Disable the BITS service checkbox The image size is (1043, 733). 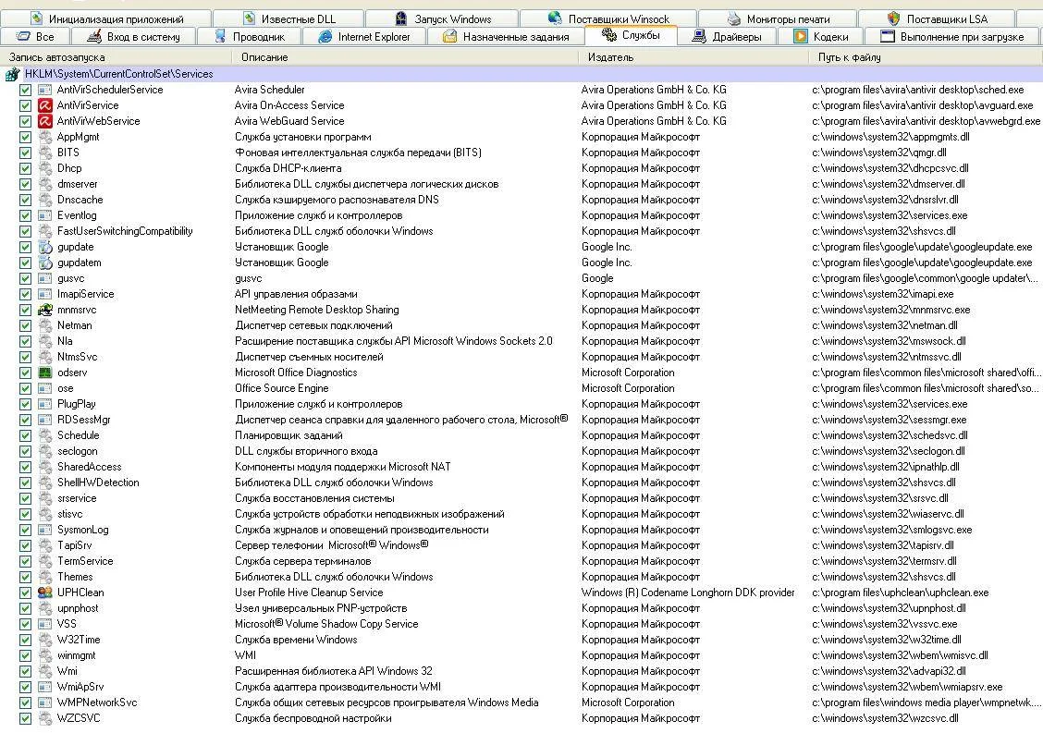click(25, 153)
